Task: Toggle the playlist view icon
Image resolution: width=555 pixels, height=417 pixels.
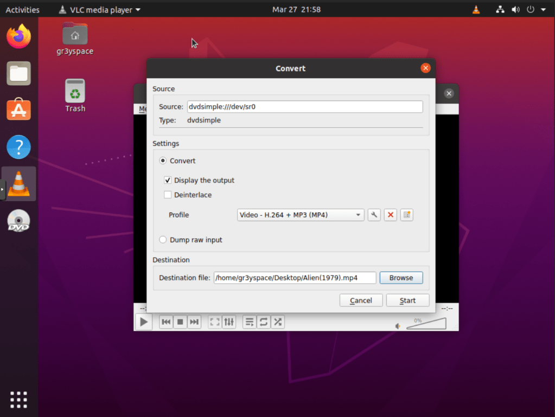Action: [x=249, y=322]
